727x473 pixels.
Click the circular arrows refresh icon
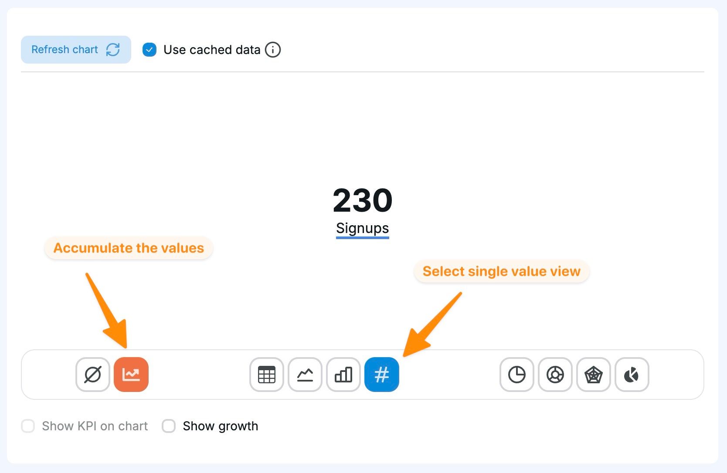(x=113, y=50)
